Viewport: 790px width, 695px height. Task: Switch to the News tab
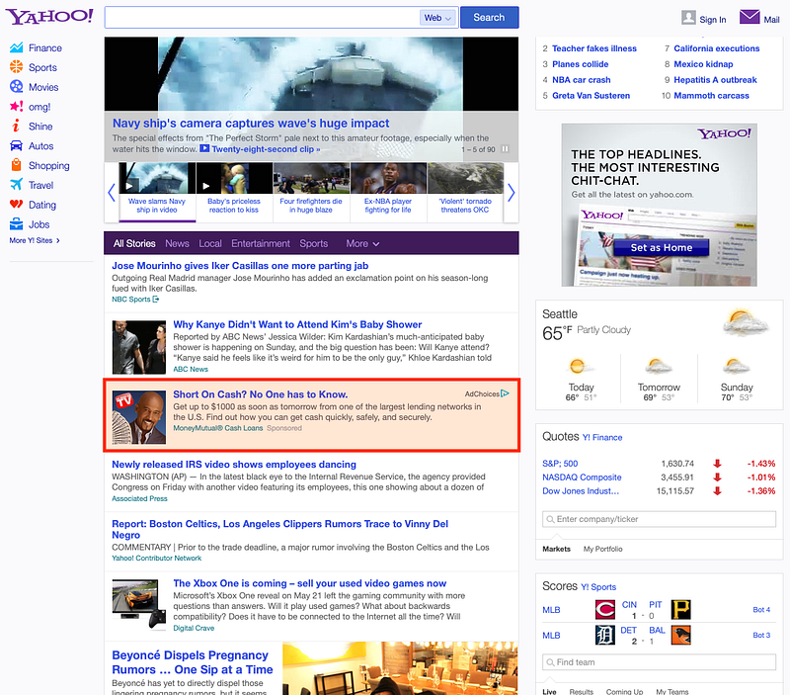click(x=177, y=243)
